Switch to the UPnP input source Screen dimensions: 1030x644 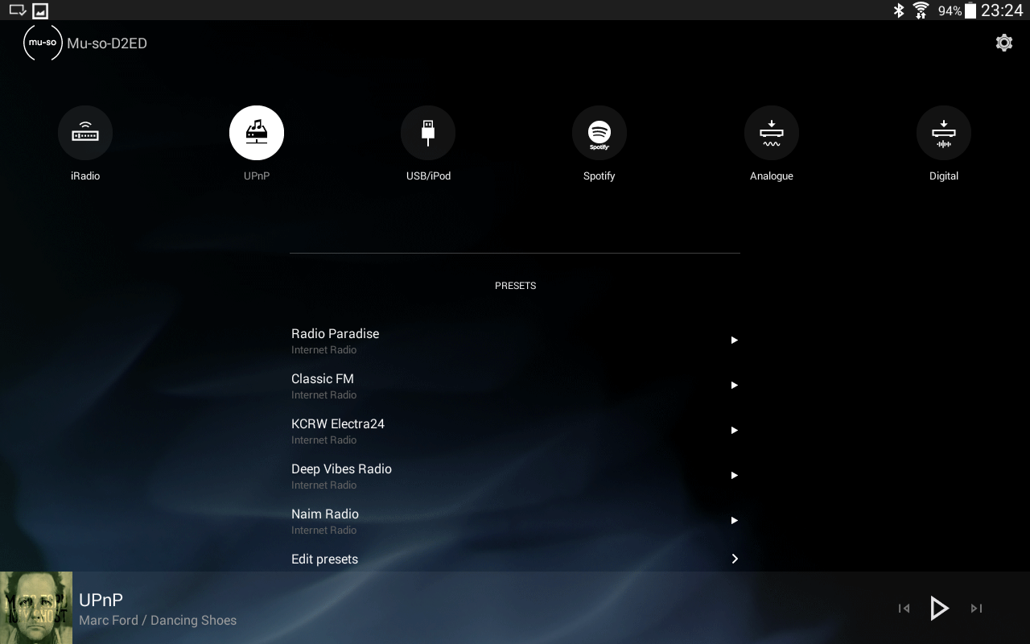pos(257,133)
